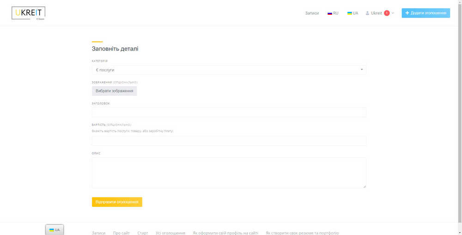The image size is (462, 235).
Task: Open footer link Усі оголошення
Action: [170, 233]
